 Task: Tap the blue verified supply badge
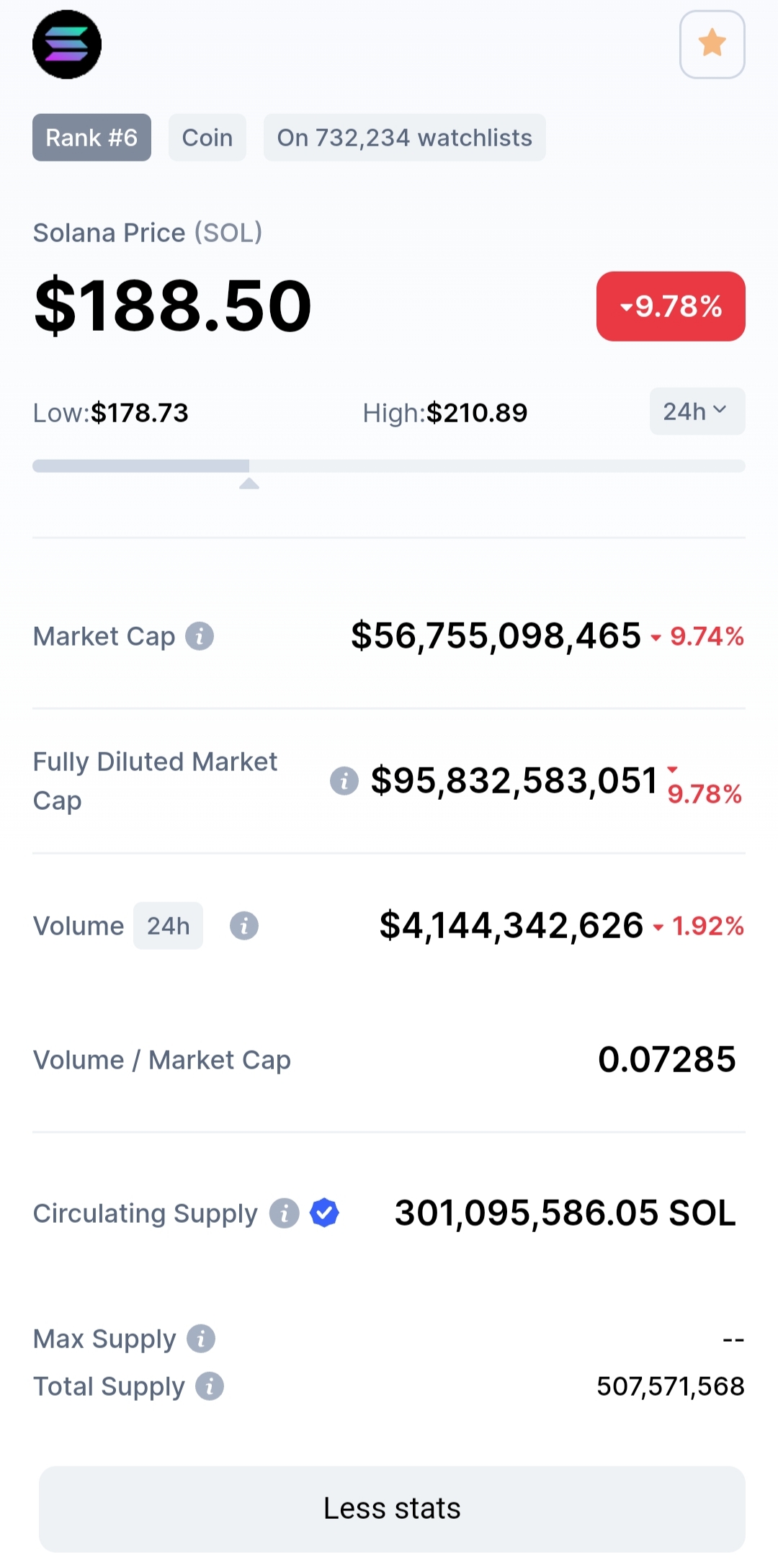coord(324,1213)
